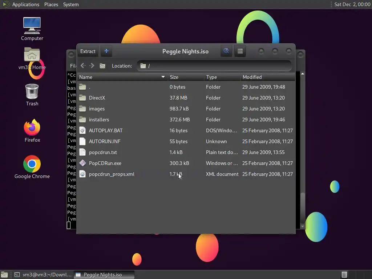Click the show desktop icon in taskbar

(x=4, y=275)
